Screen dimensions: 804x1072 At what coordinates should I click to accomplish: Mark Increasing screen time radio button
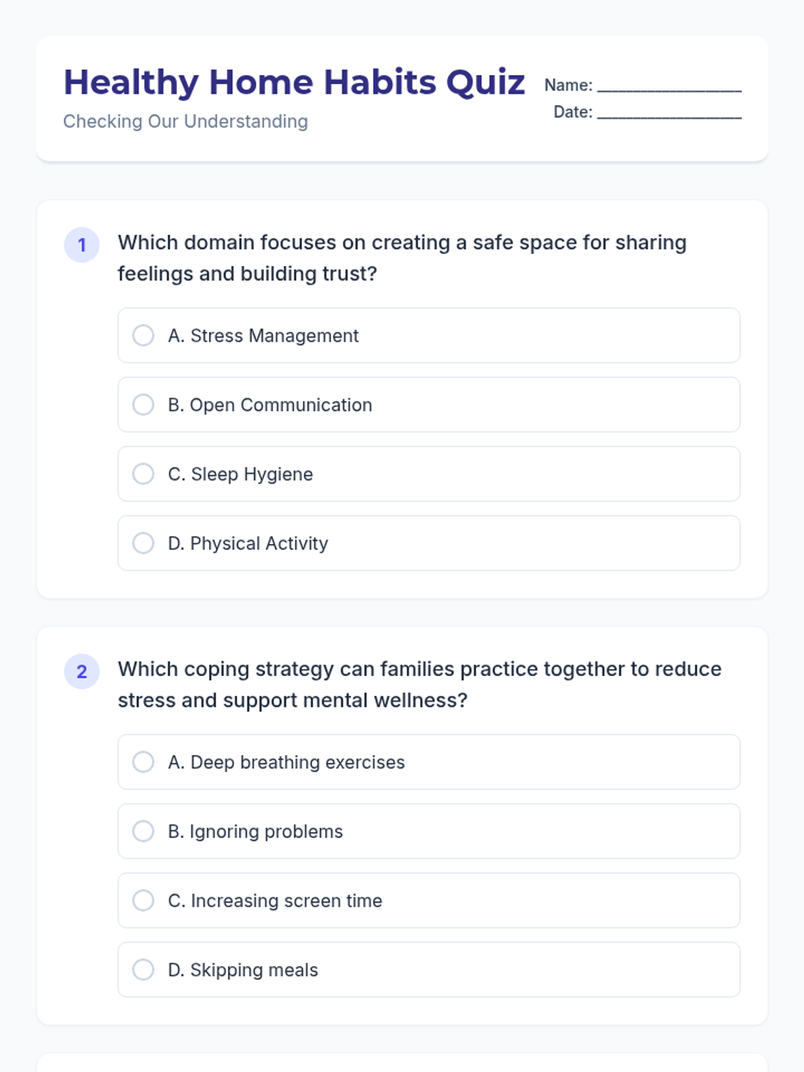[x=143, y=900]
